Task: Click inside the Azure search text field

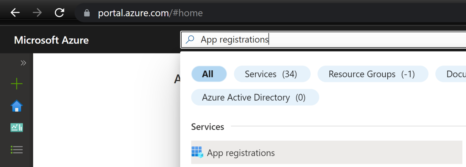Action: pyautogui.click(x=324, y=40)
